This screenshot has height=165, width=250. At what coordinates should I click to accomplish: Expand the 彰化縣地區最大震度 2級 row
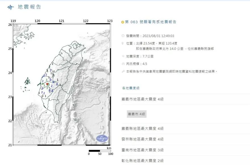[142, 161]
